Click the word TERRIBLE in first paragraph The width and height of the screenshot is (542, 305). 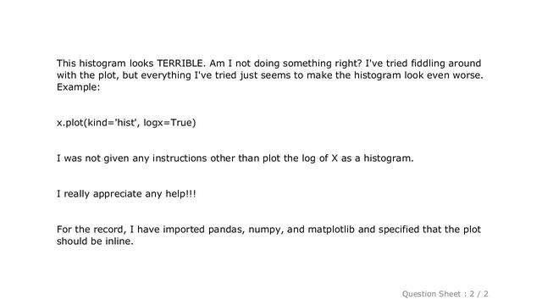tap(181, 64)
